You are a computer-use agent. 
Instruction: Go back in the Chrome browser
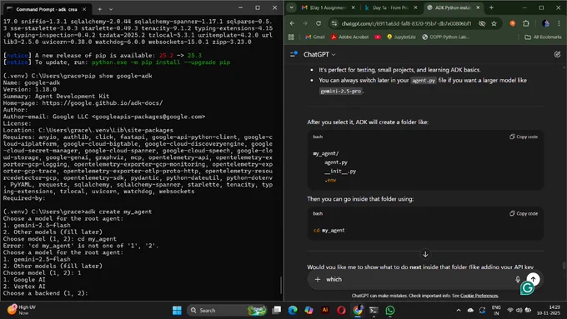(292, 23)
